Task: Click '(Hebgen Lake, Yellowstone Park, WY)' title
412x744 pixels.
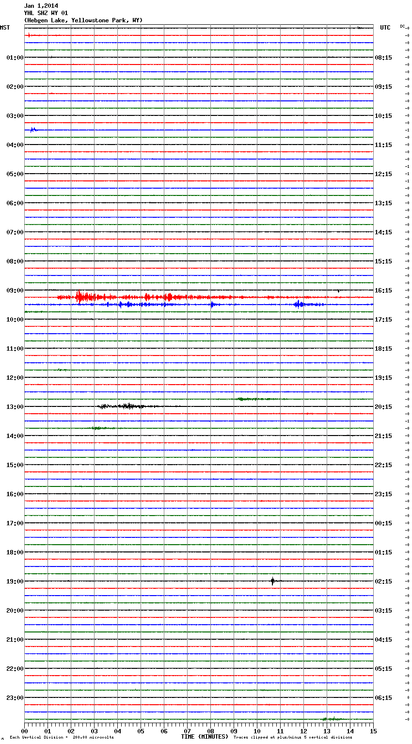Action: tap(83, 20)
